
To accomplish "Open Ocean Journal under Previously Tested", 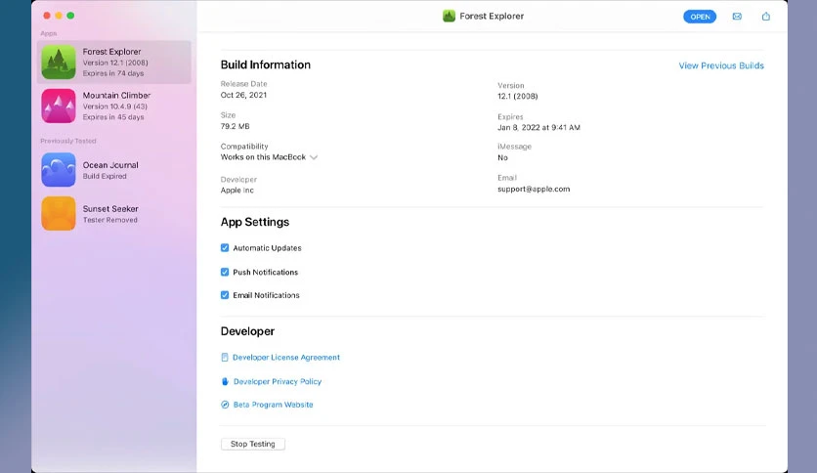I will click(114, 170).
